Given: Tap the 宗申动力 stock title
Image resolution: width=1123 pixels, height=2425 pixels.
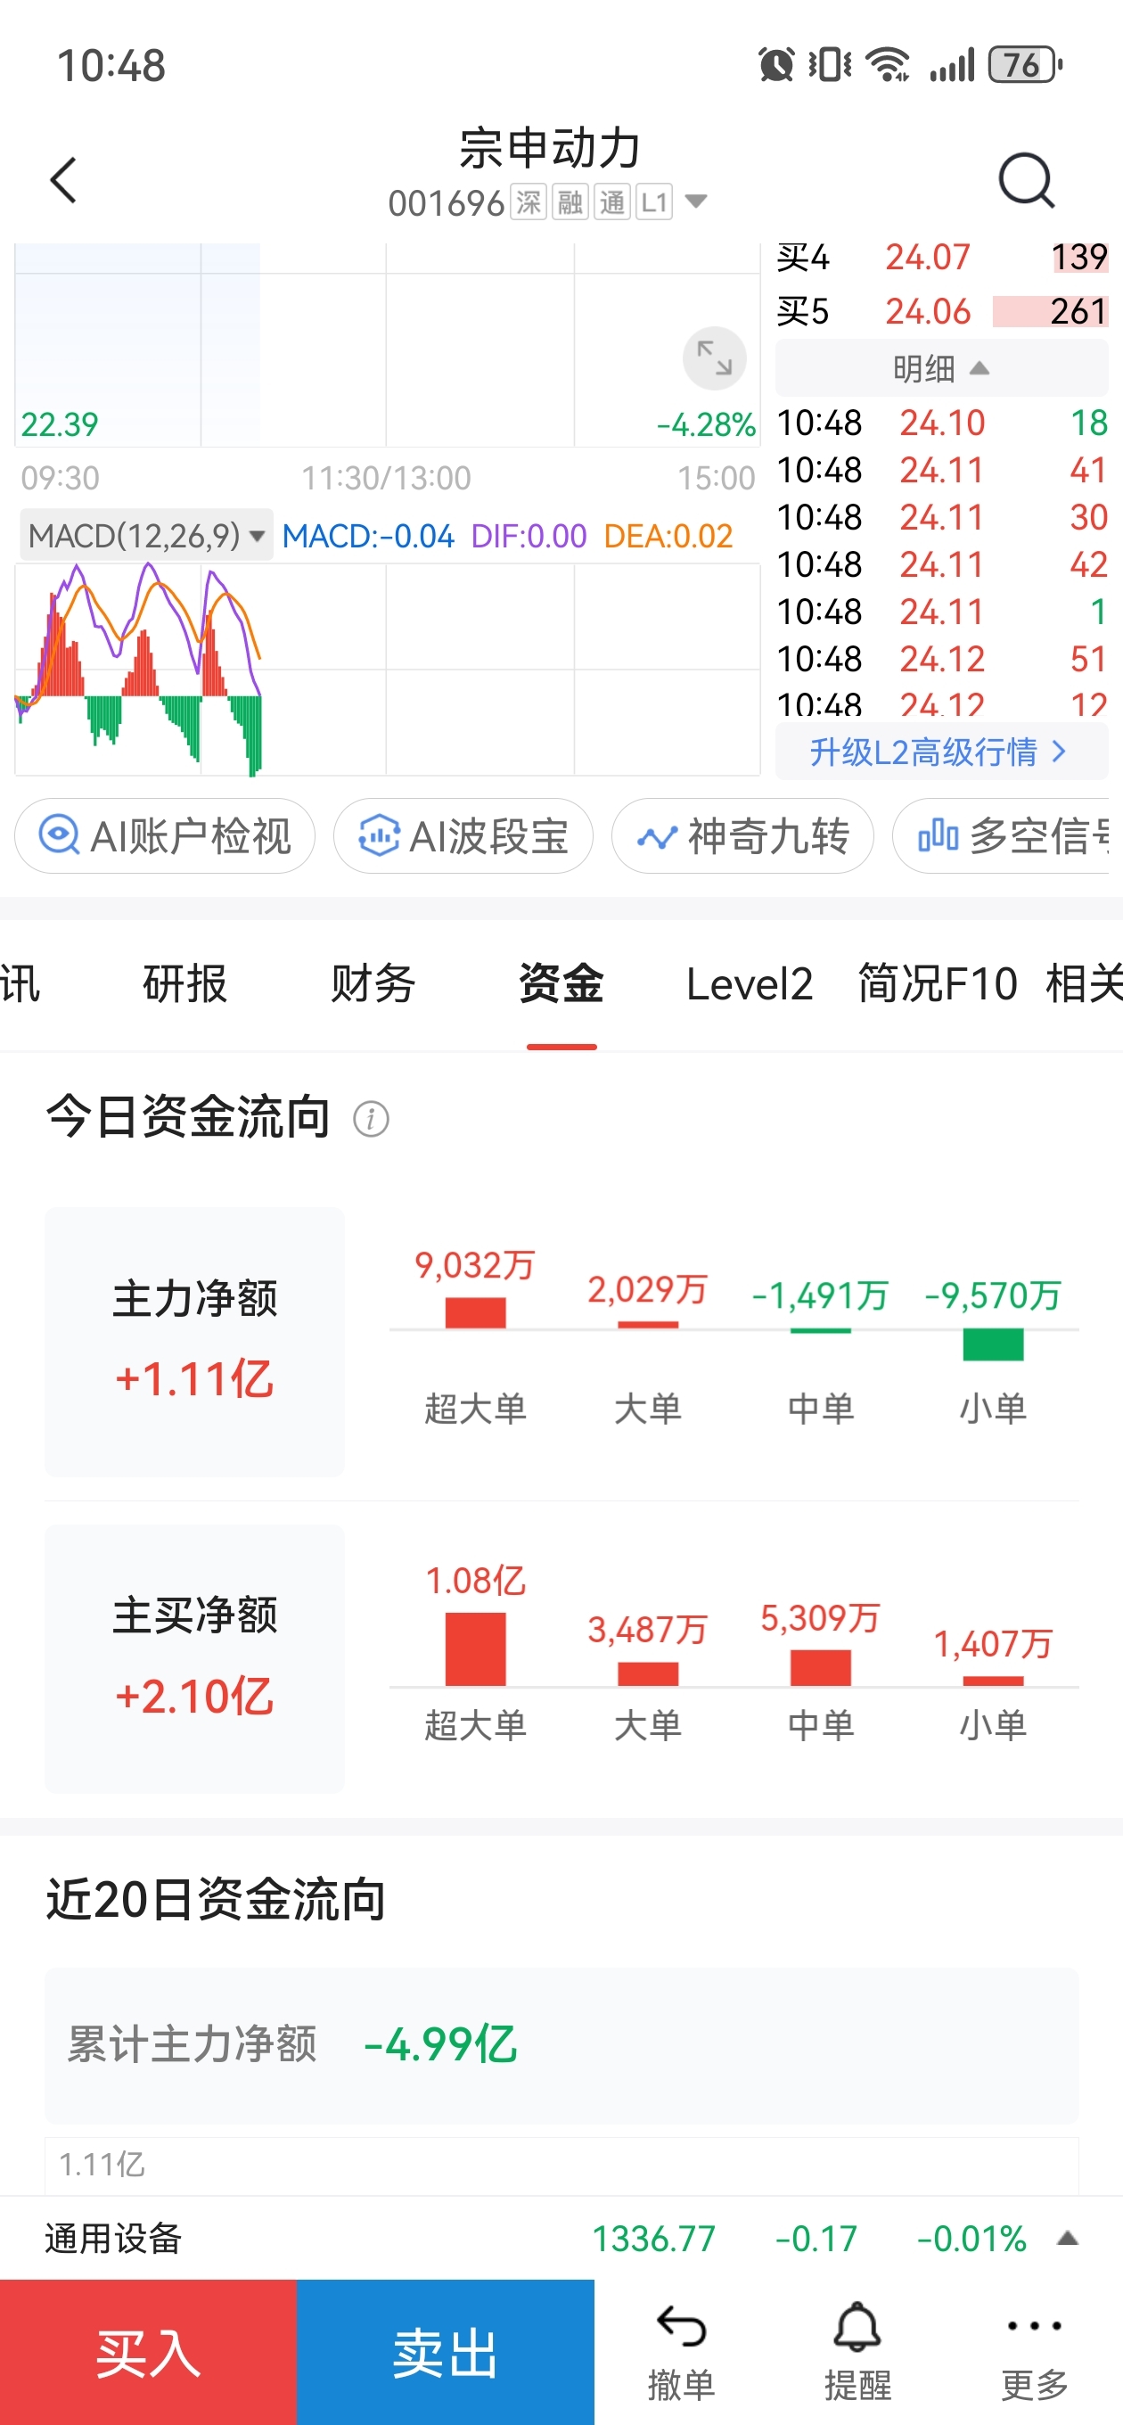Looking at the screenshot, I should tap(550, 148).
